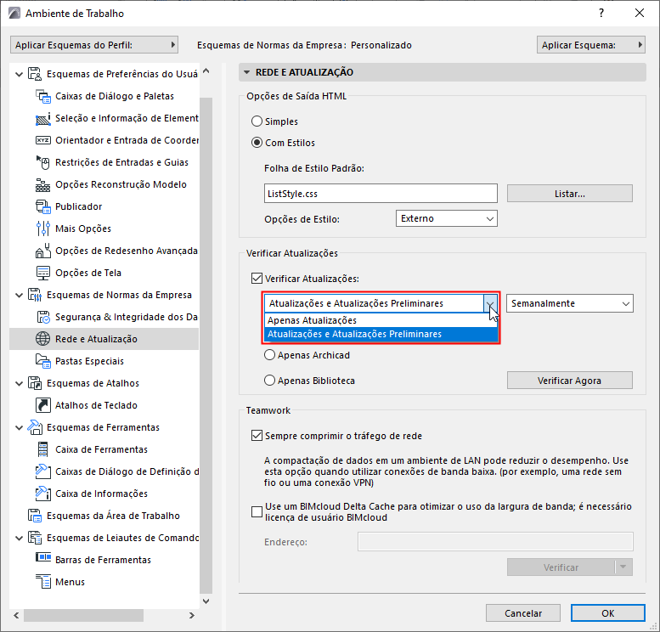This screenshot has height=632, width=660.
Task: Click the Menus icon
Action: (x=43, y=582)
